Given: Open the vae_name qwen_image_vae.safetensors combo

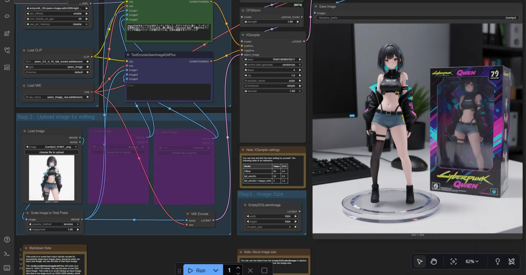Looking at the screenshot, I should point(58,97).
